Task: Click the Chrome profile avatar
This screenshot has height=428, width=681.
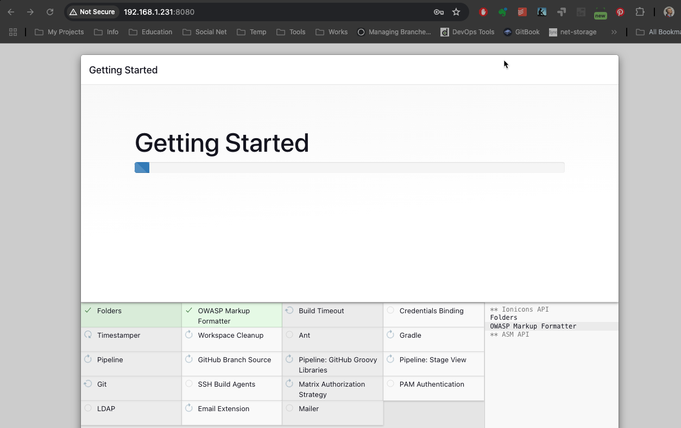Action: pos(669,12)
